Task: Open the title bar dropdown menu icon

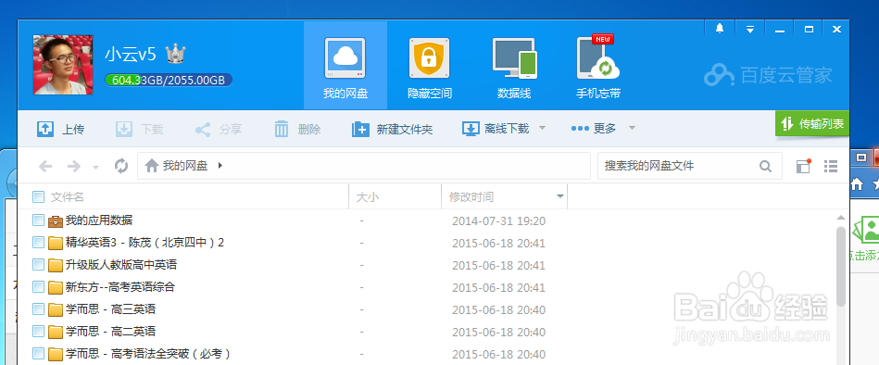Action: point(750,29)
